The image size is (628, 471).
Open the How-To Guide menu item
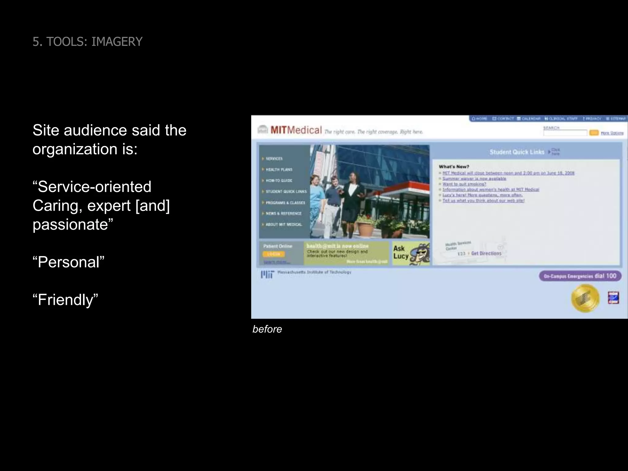[x=279, y=181]
